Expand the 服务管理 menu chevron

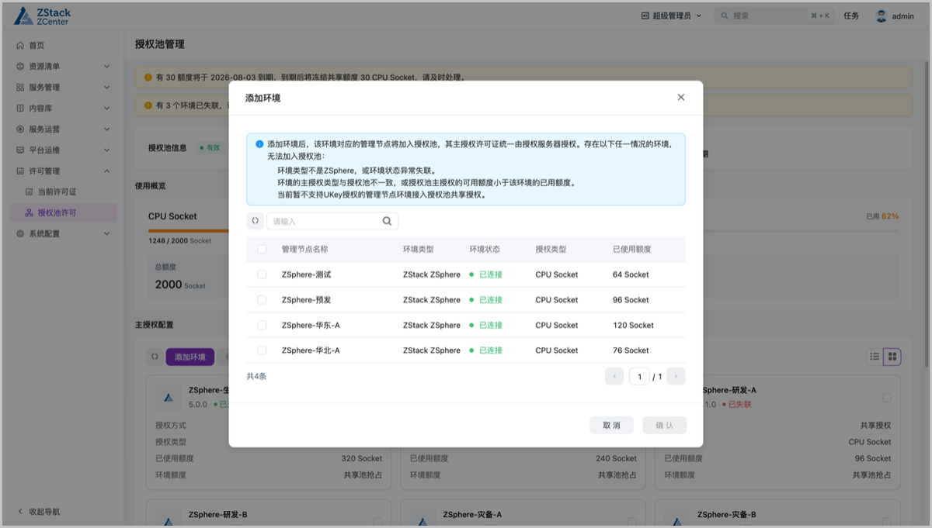tap(106, 88)
